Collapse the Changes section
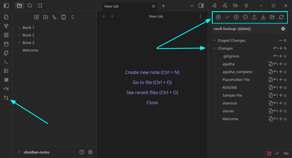 [x=214, y=48]
